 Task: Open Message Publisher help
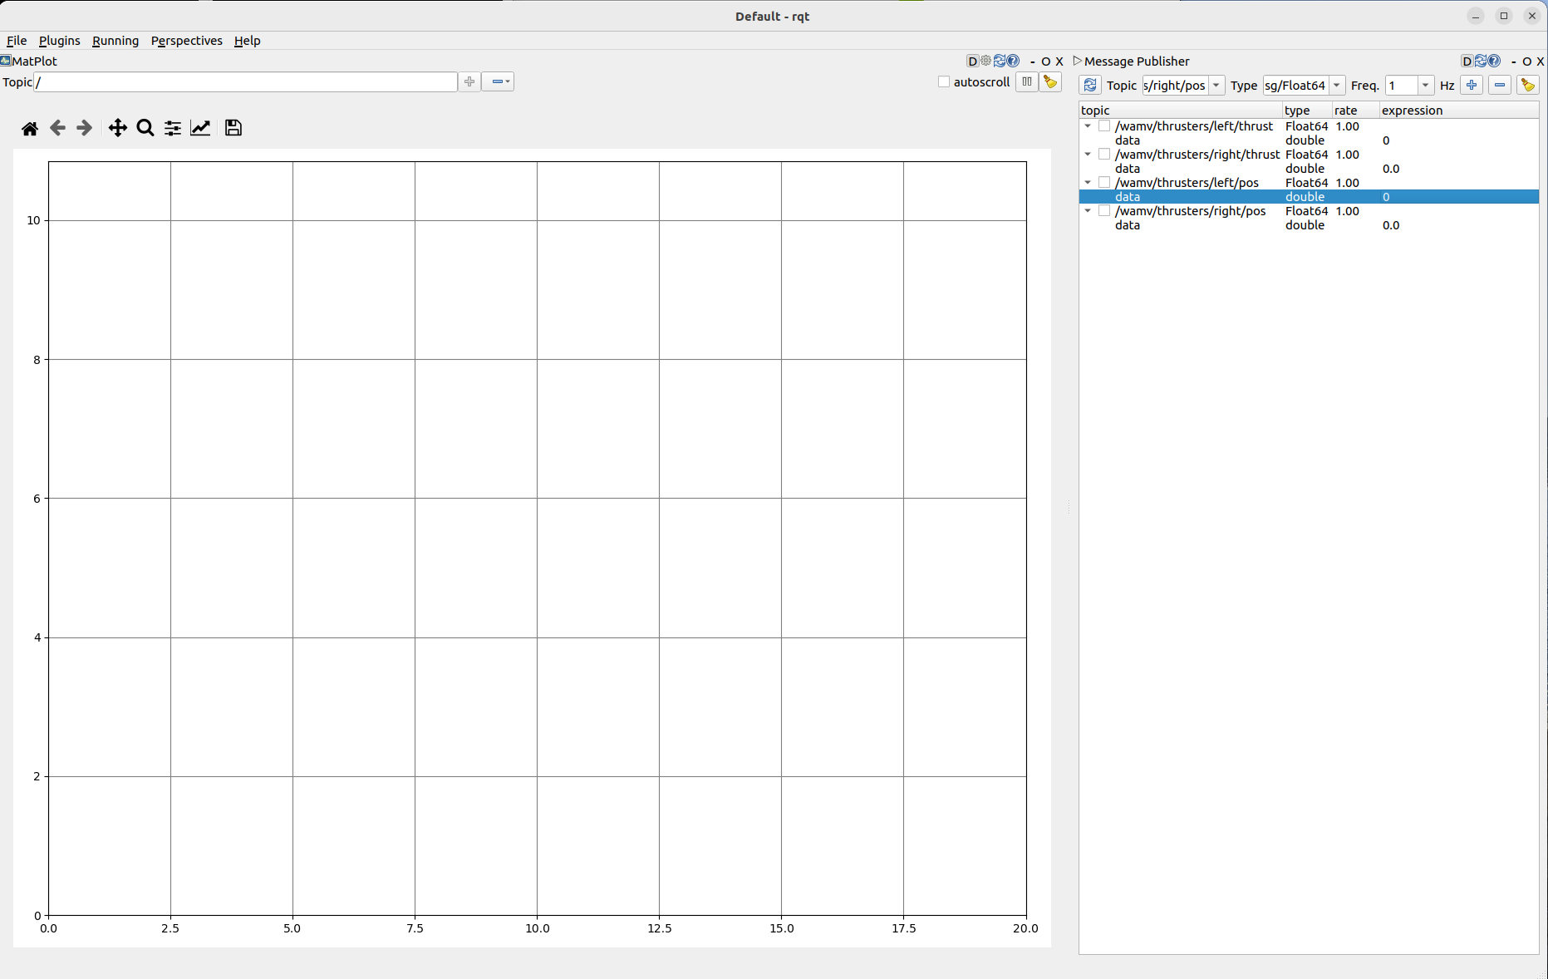(x=1494, y=61)
